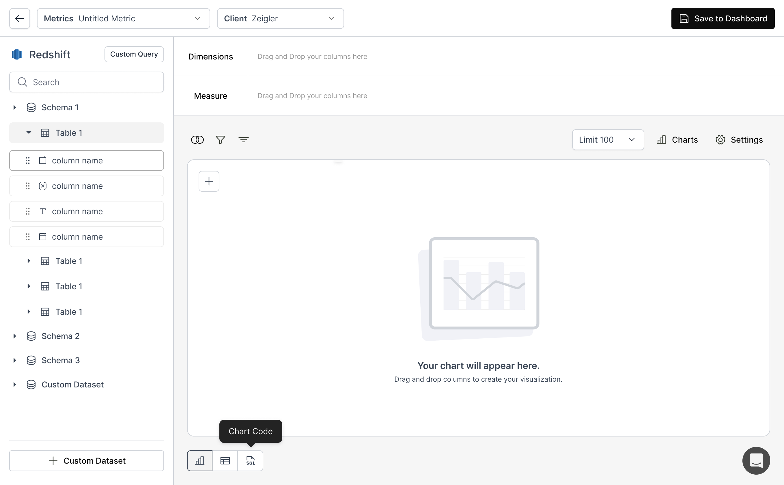Switch to chart view tab
This screenshot has width=784, height=485.
200,461
